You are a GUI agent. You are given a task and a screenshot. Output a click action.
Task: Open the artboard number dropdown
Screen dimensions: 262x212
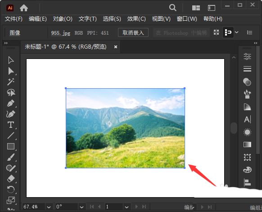(x=126, y=207)
